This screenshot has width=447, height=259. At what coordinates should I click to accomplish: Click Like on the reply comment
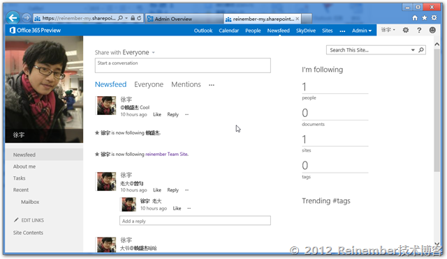click(x=177, y=208)
